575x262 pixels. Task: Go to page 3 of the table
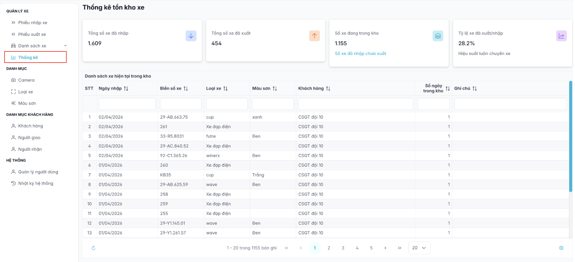(x=343, y=248)
